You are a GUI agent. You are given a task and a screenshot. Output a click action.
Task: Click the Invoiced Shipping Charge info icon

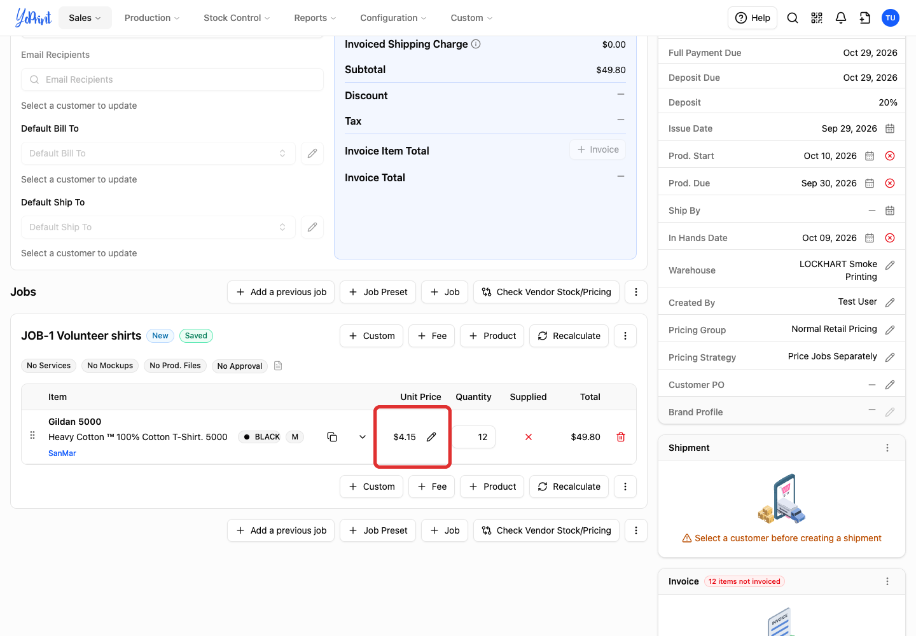pyautogui.click(x=476, y=44)
